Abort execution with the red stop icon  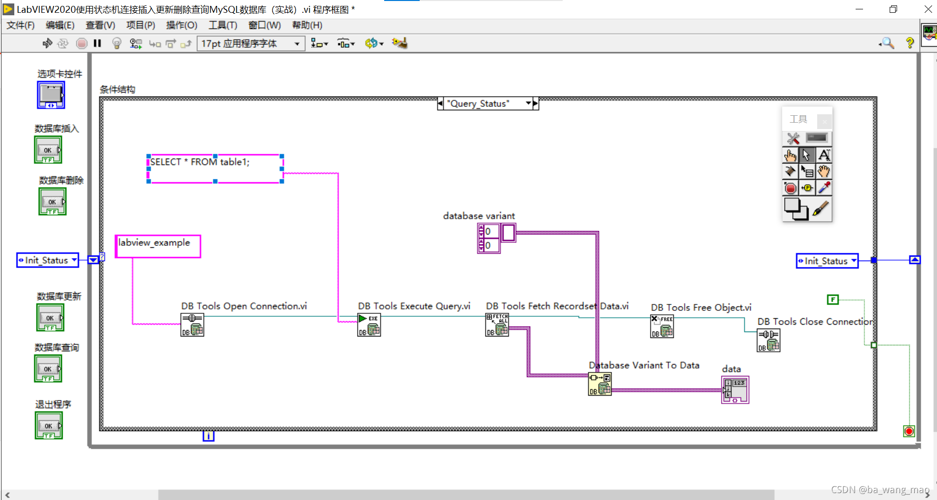click(81, 43)
